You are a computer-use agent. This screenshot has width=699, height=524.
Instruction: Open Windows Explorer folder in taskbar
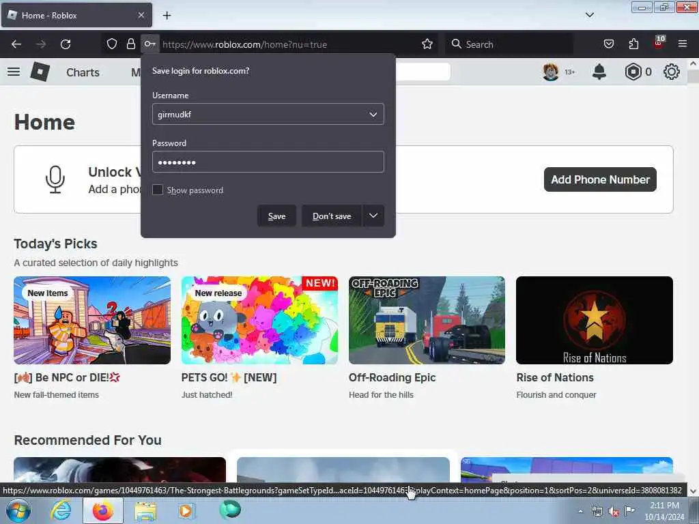click(146, 511)
